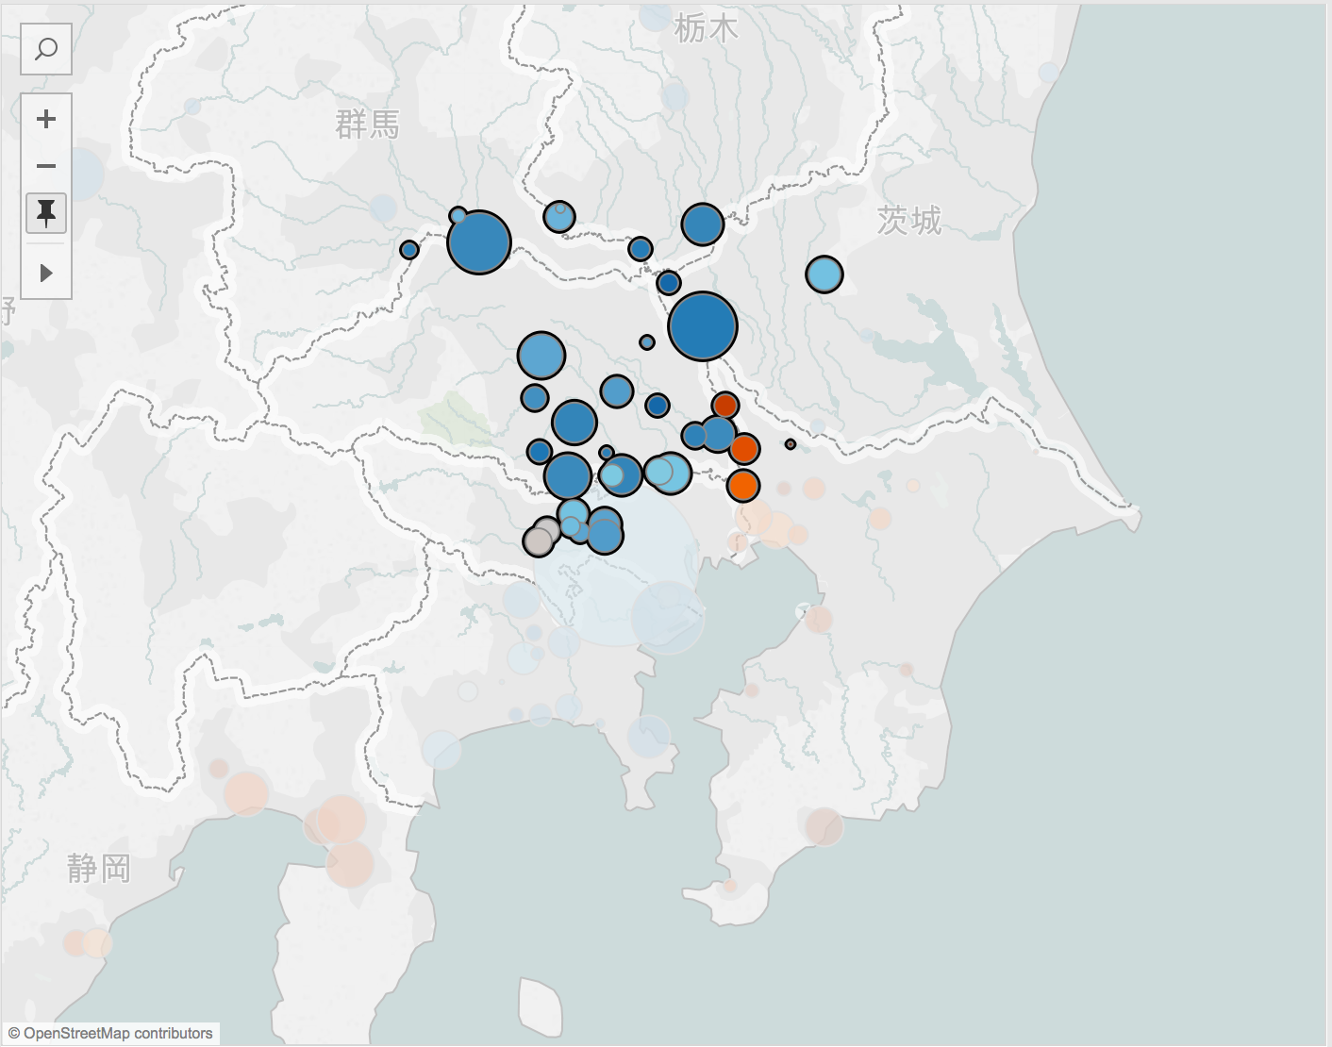Select the bright orange circle lowest in cluster
The image size is (1332, 1047).
[x=743, y=486]
